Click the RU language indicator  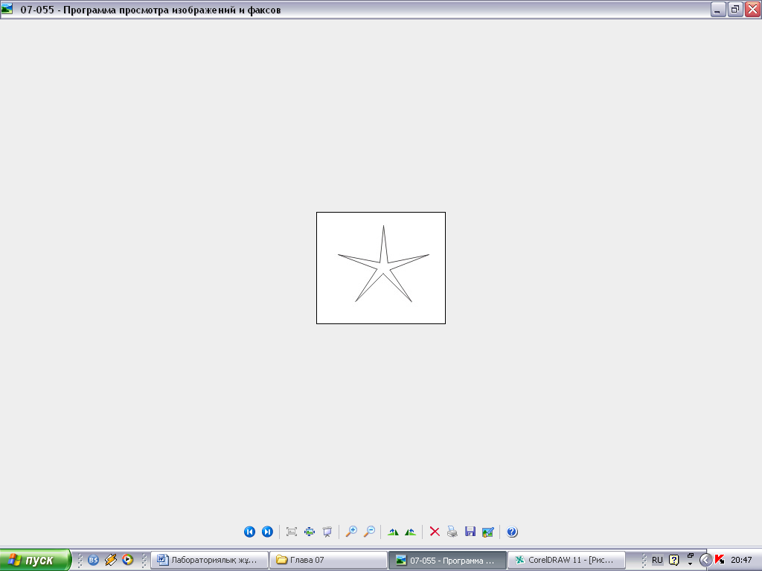point(657,560)
